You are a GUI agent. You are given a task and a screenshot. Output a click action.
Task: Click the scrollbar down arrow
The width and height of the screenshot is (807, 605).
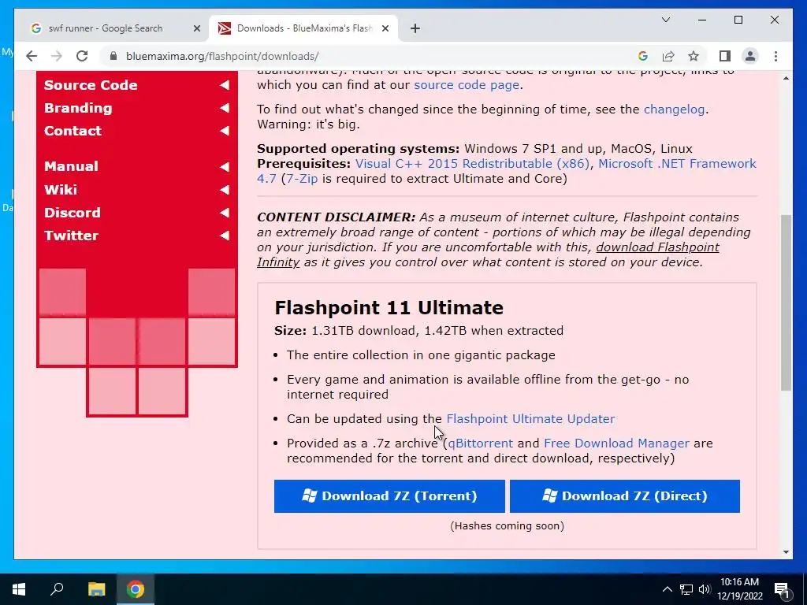(x=786, y=552)
